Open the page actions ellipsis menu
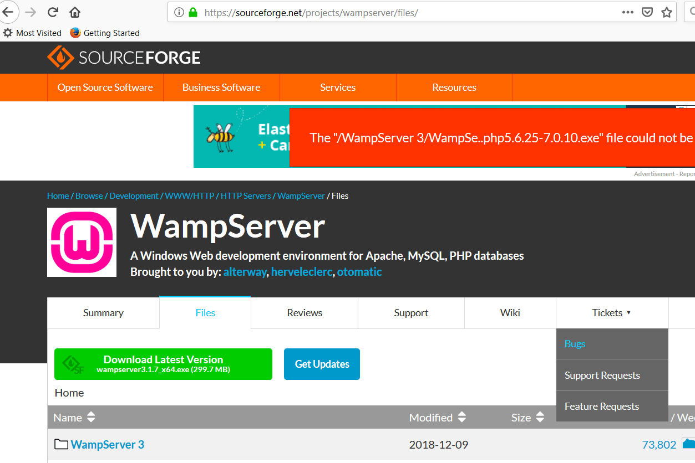This screenshot has width=695, height=463. pyautogui.click(x=628, y=12)
